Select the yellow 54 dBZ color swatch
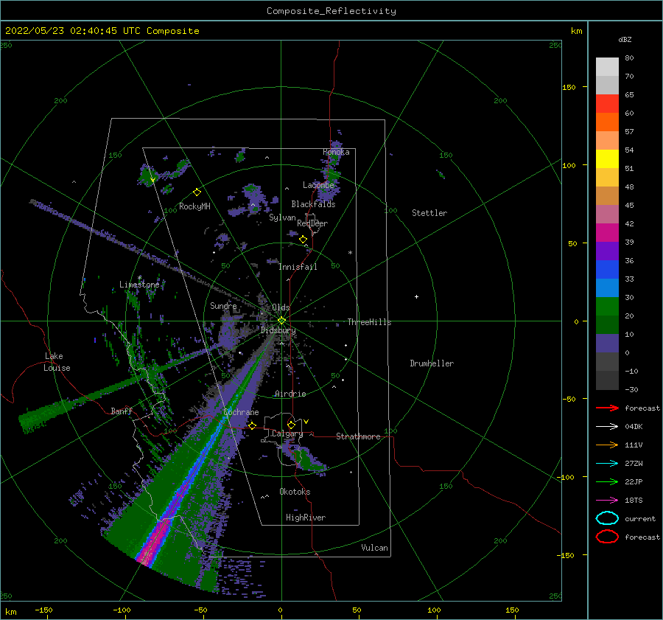663x620 pixels. point(607,159)
